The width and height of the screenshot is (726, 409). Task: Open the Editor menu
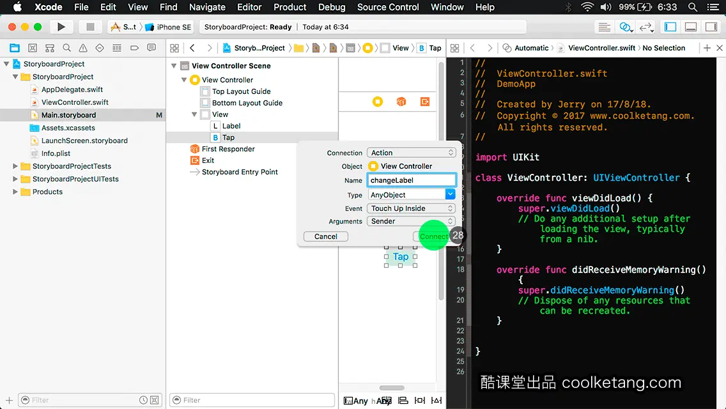pyautogui.click(x=249, y=7)
